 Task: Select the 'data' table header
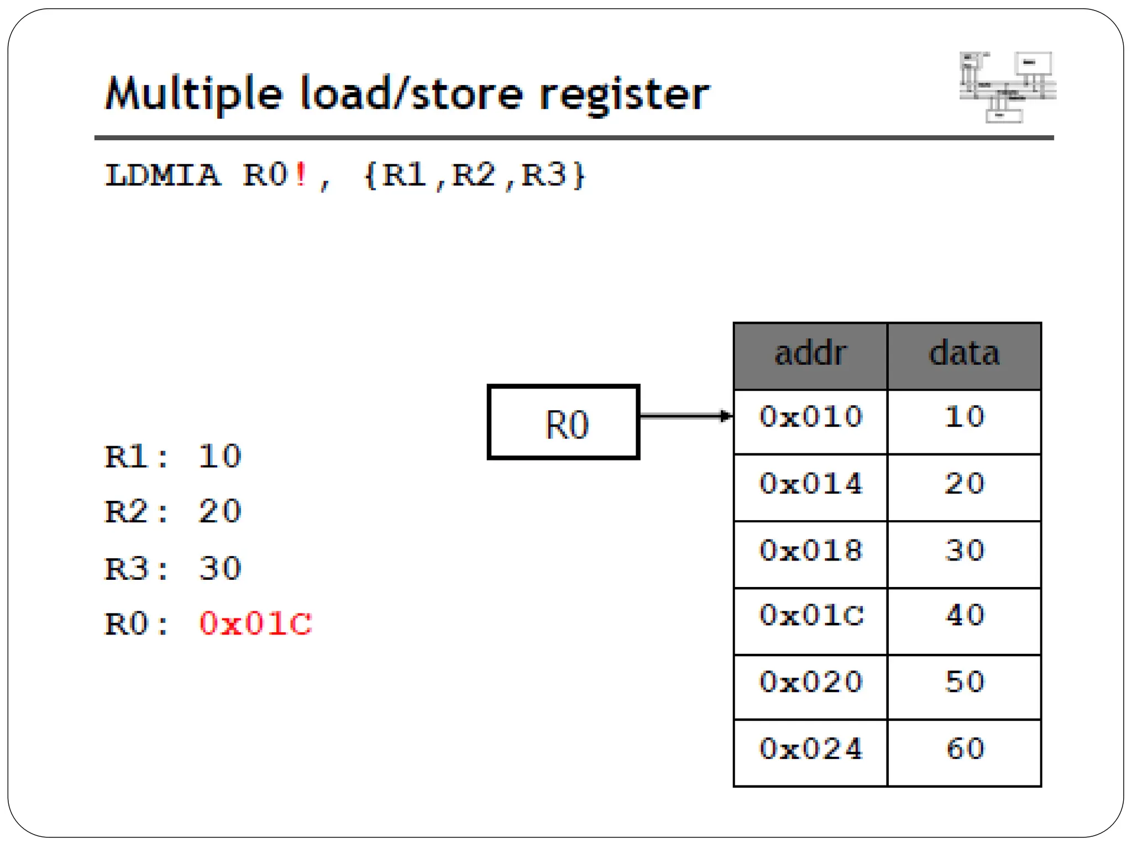click(x=964, y=354)
